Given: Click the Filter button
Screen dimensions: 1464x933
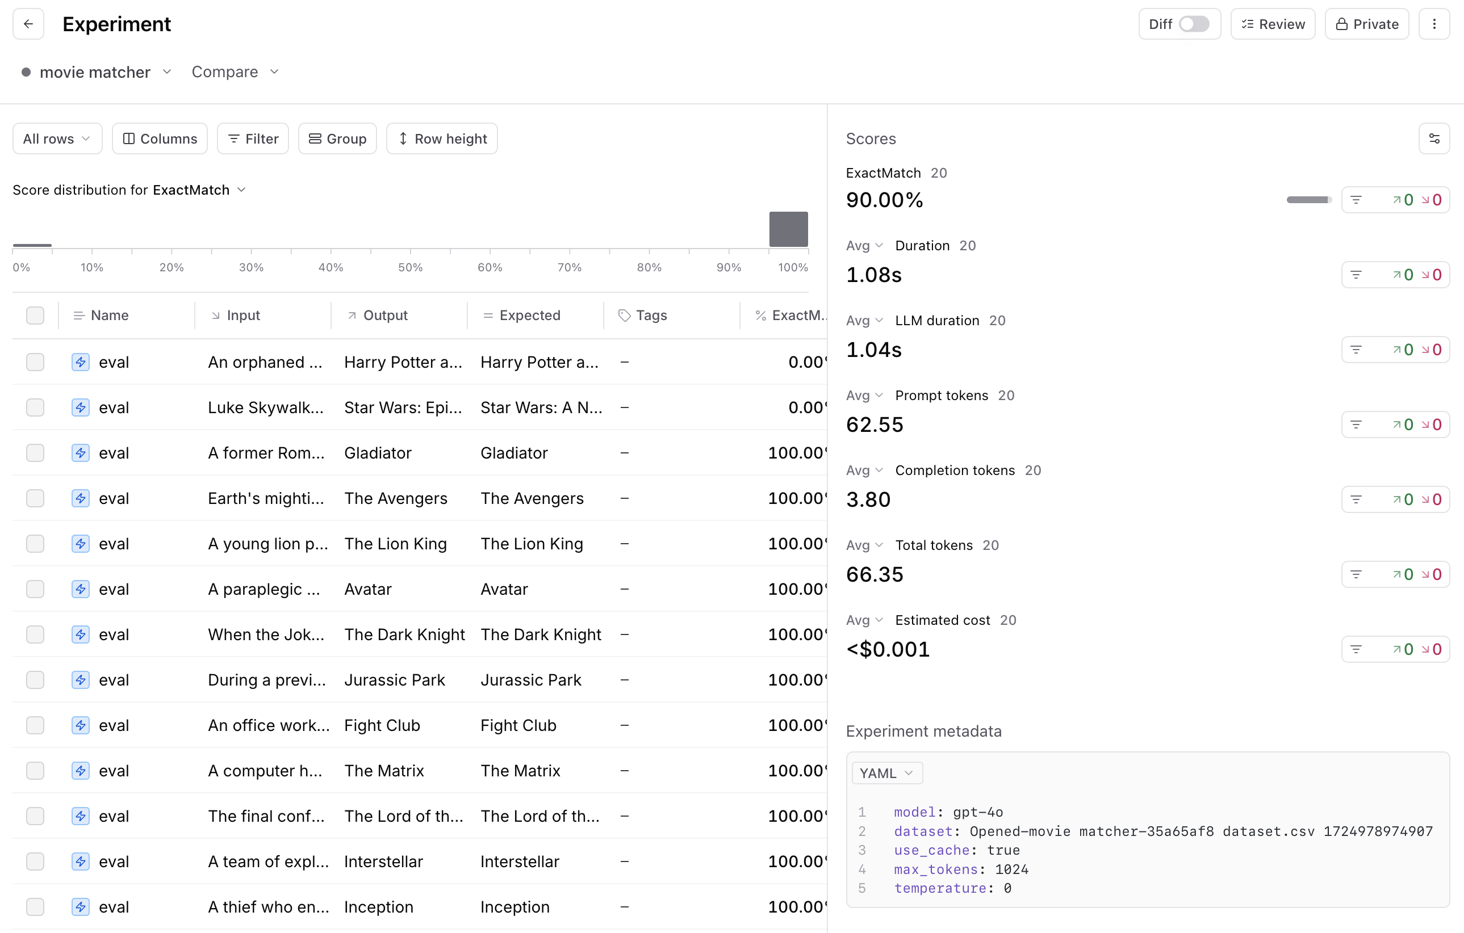Looking at the screenshot, I should pos(253,138).
